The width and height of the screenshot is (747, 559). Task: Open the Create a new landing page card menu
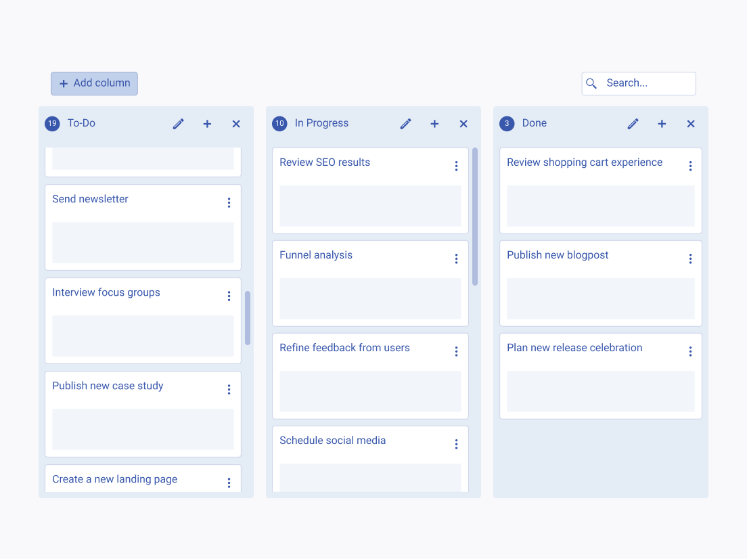pos(229,483)
